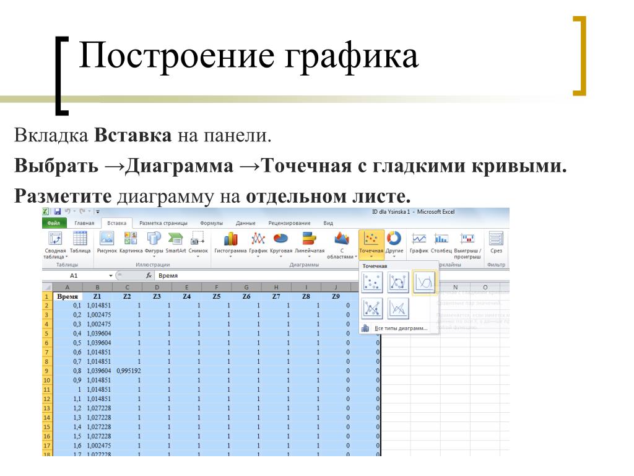
Task: Click the Z5 header cell
Action: point(217,296)
